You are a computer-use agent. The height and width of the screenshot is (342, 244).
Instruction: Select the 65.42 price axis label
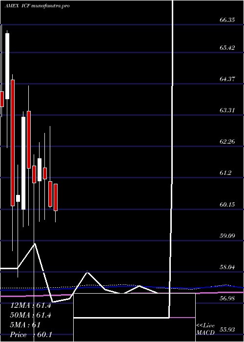pyautogui.click(x=227, y=47)
